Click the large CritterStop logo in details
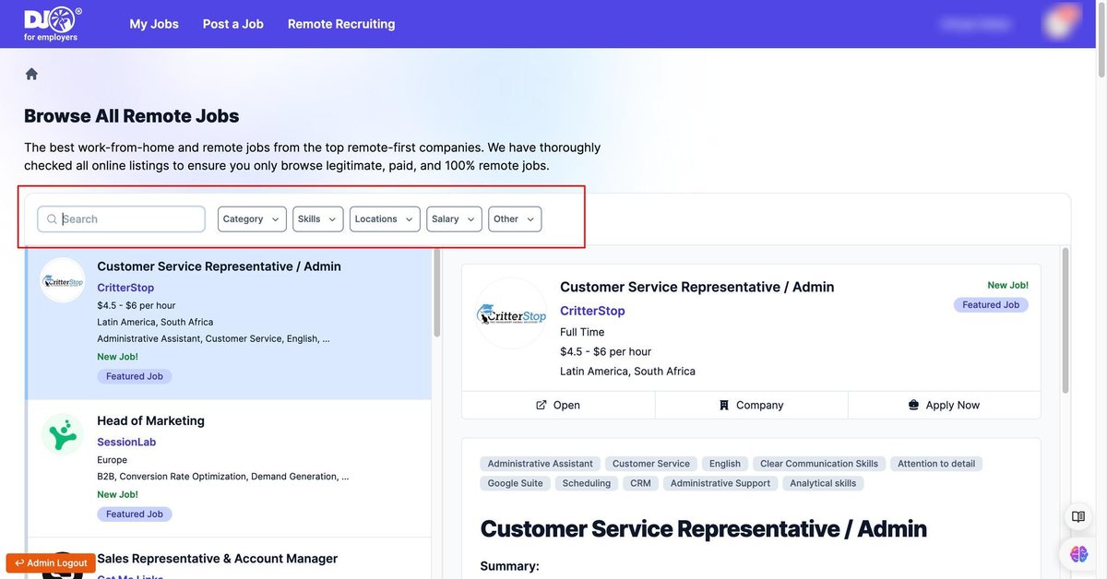The image size is (1107, 579). [511, 313]
